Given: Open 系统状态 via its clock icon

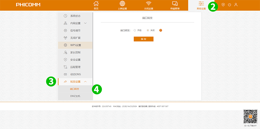Looking at the screenshot, I should click(x=65, y=16).
